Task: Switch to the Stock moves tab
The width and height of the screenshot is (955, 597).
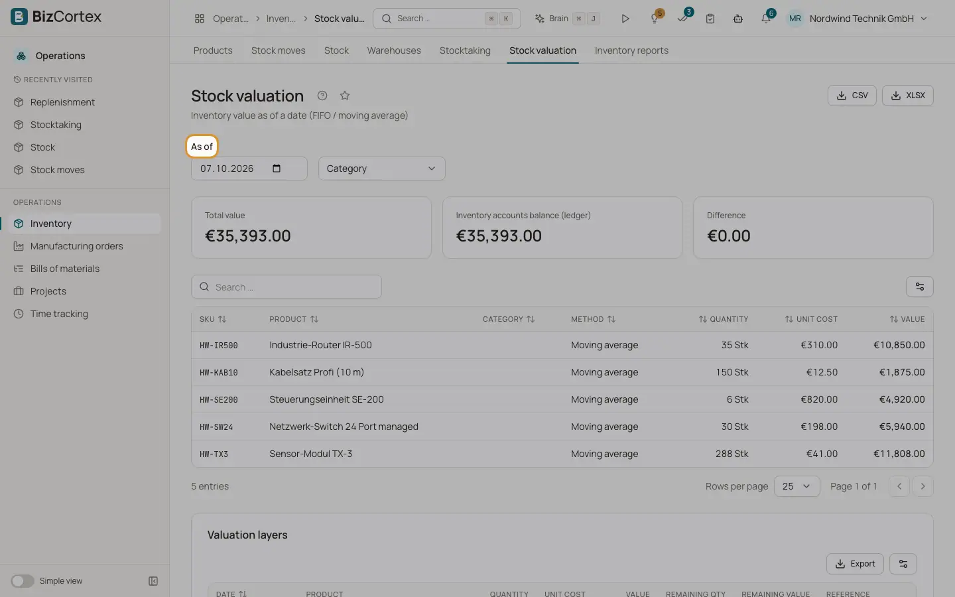Action: click(x=279, y=50)
